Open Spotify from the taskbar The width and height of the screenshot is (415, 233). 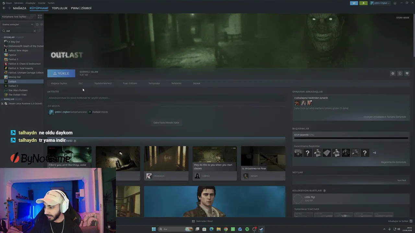(247, 229)
